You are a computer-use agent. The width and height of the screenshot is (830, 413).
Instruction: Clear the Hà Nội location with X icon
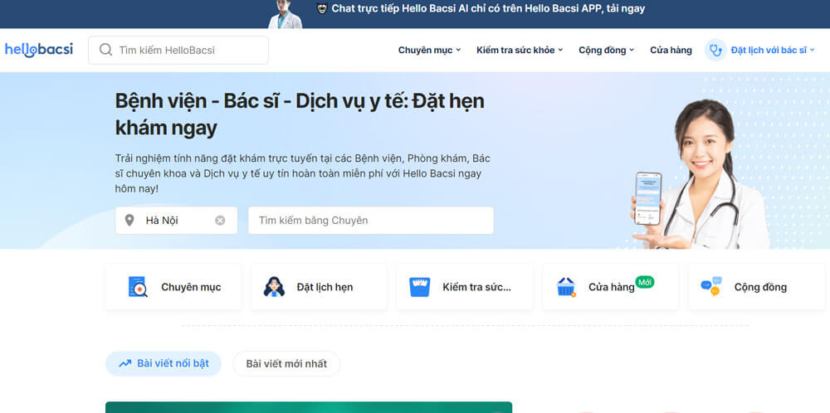click(x=220, y=221)
